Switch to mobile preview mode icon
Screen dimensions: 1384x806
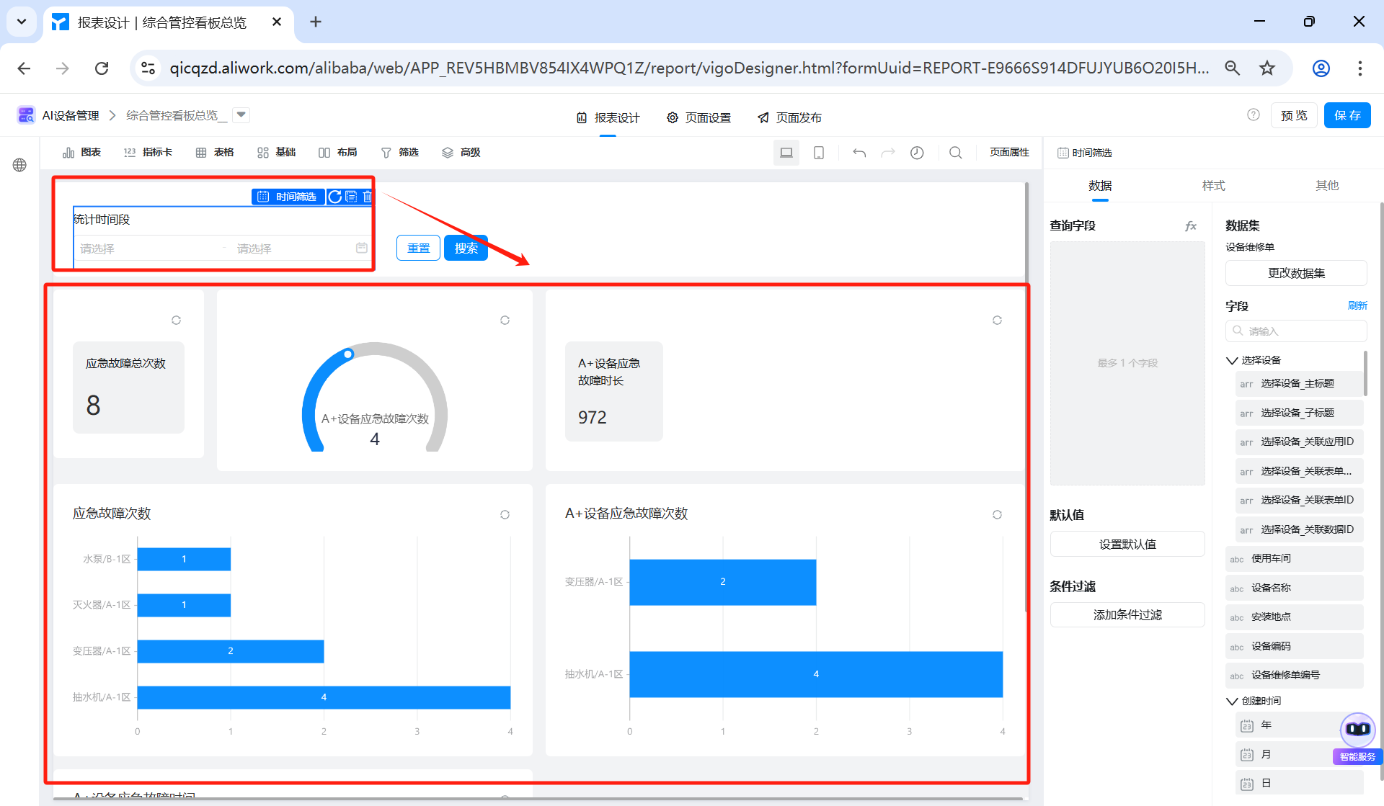[x=819, y=153]
